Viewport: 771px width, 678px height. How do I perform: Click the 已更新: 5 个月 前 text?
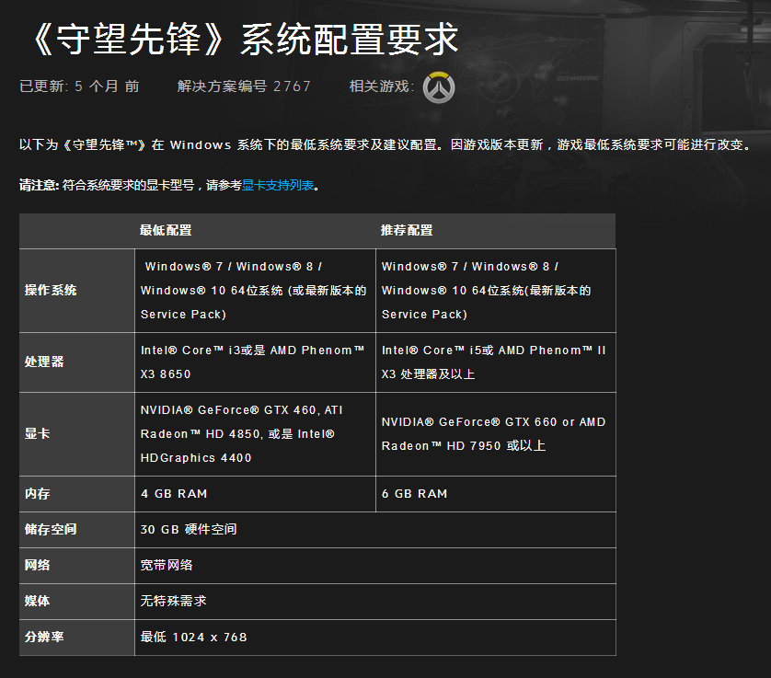(79, 86)
